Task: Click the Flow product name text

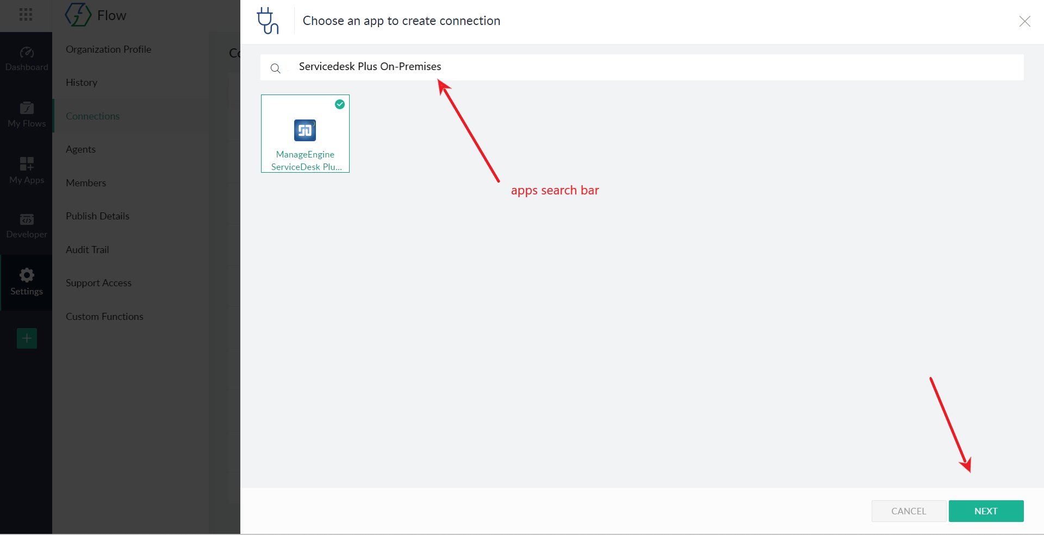Action: [x=111, y=15]
